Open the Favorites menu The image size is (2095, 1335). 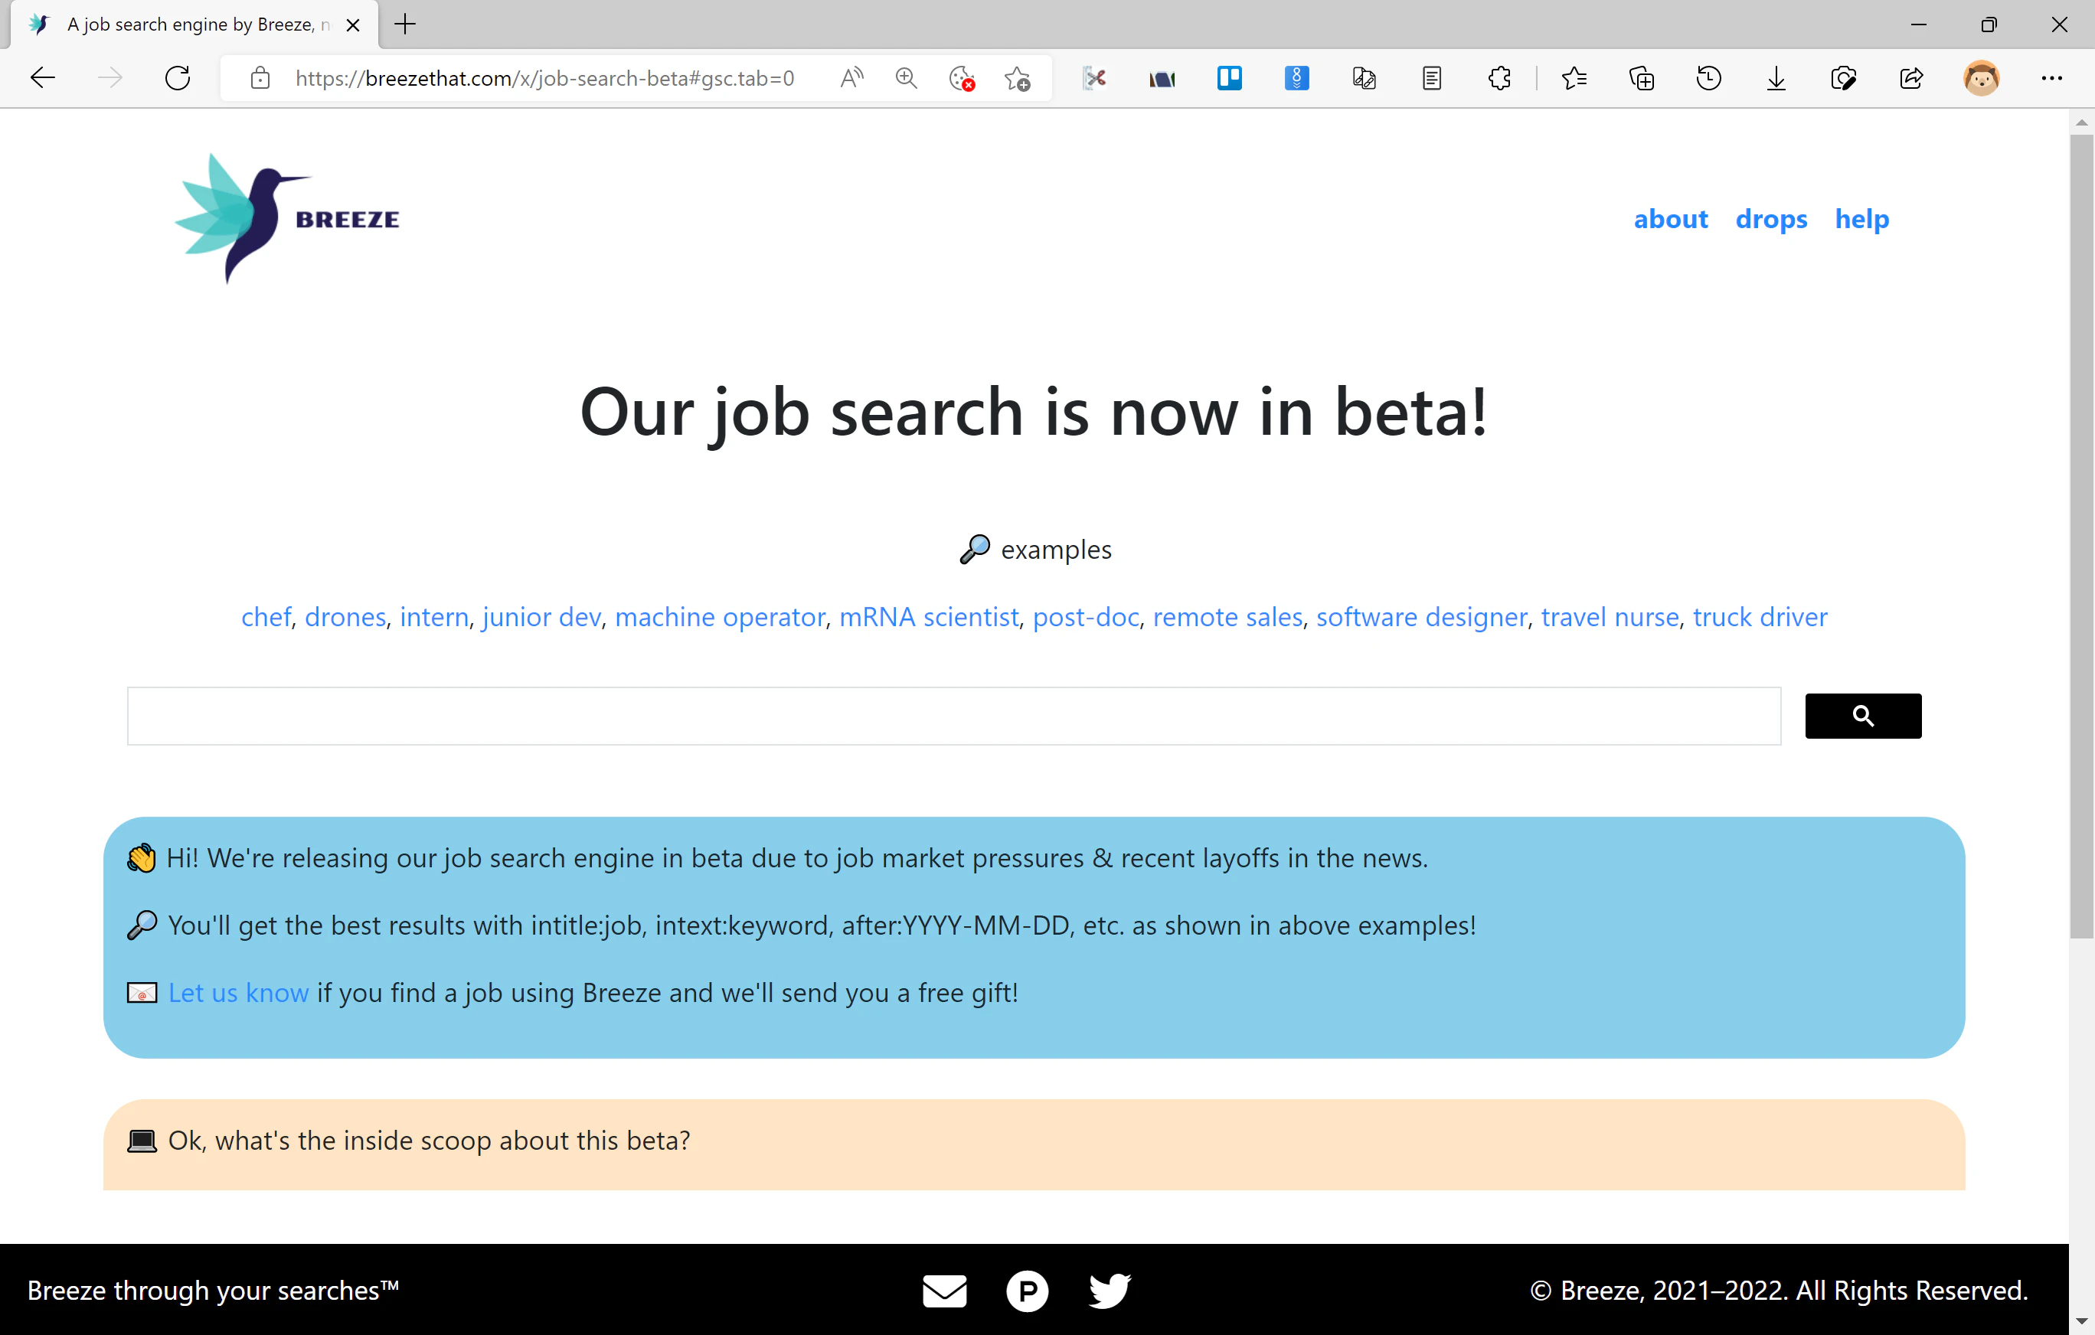[x=1574, y=77]
